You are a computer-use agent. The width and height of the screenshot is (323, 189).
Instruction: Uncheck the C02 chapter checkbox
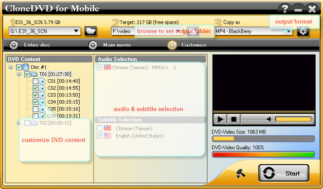tap(35, 88)
